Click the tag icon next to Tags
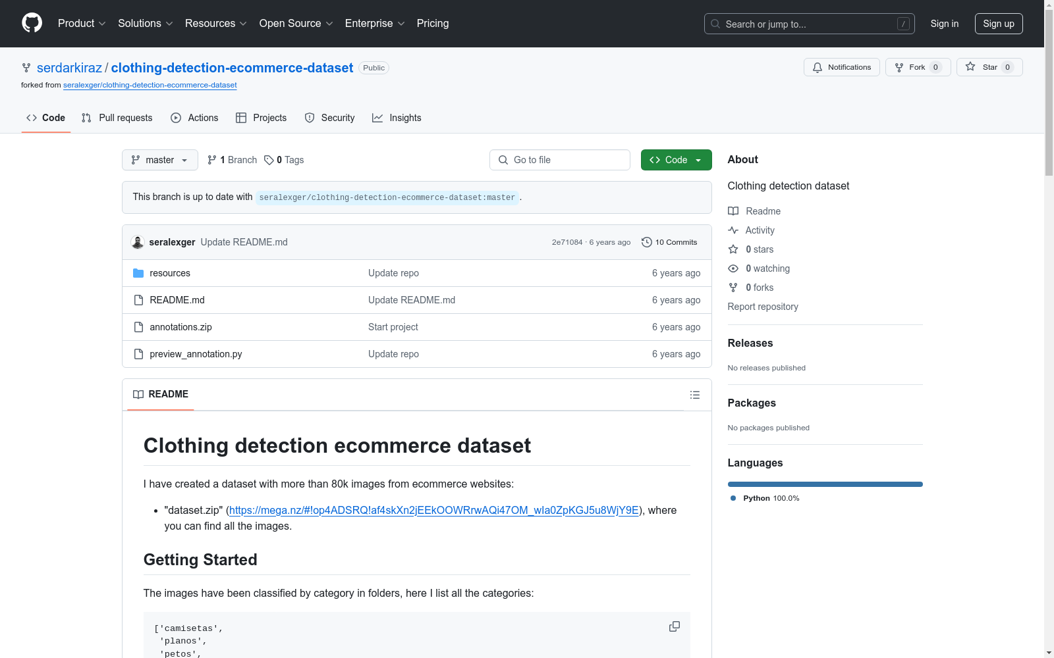The image size is (1054, 658). point(269,160)
